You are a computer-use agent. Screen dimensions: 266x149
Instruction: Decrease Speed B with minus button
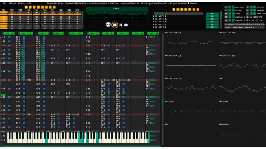(251, 10)
